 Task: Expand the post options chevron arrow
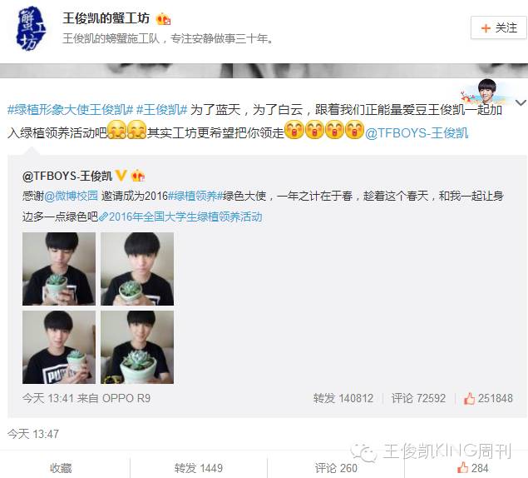coord(521,102)
